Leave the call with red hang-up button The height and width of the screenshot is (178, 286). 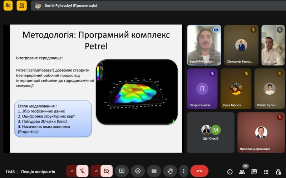pyautogui.click(x=199, y=171)
